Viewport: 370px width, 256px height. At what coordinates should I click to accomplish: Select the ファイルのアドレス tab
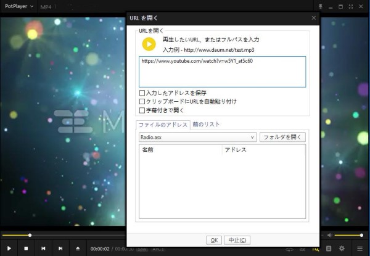(x=163, y=125)
